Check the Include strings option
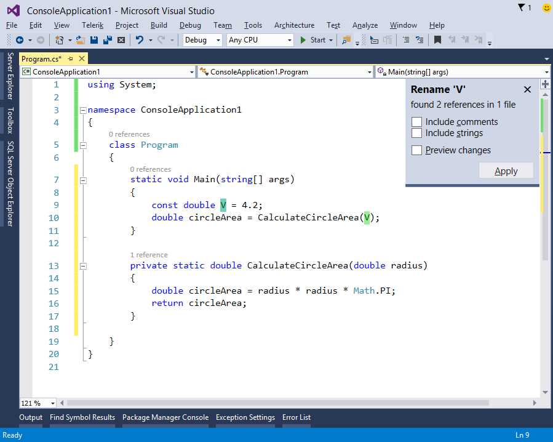Image resolution: width=553 pixels, height=442 pixels. 417,133
